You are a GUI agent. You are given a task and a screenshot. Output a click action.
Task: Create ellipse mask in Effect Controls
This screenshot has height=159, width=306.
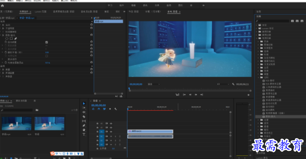pyautogui.click(x=7, y=39)
